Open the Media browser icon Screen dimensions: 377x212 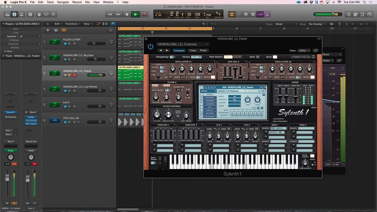point(370,14)
